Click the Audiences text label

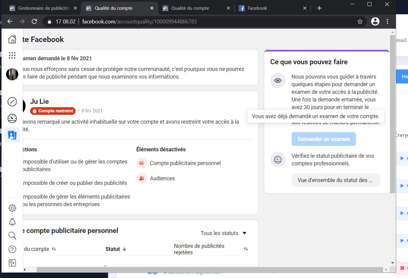tap(162, 178)
